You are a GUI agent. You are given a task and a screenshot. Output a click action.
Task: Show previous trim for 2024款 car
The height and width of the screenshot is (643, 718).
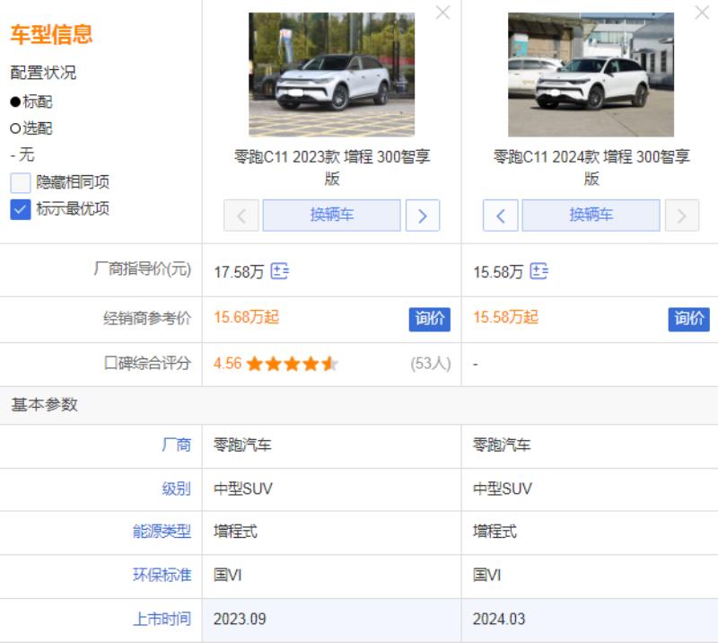click(501, 216)
